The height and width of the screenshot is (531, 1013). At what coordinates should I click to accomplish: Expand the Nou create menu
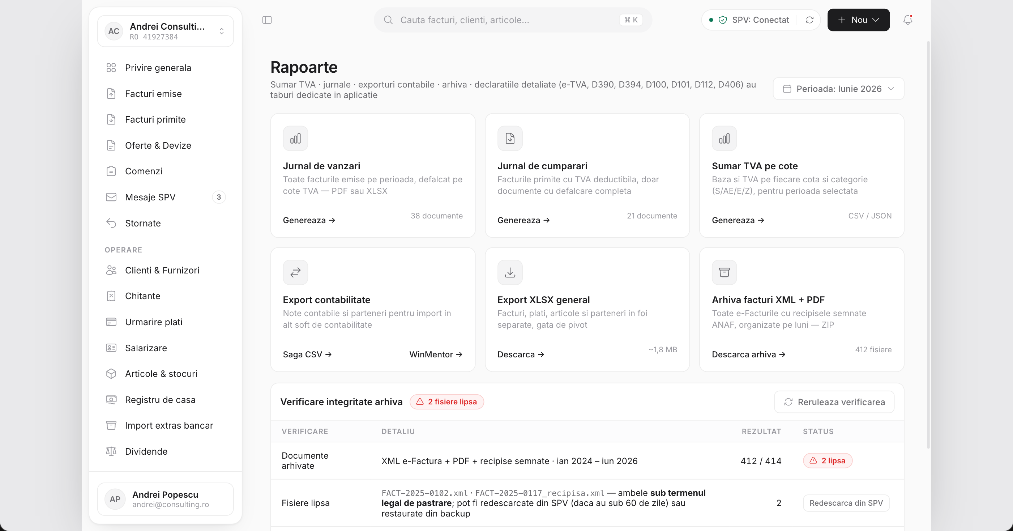[859, 20]
